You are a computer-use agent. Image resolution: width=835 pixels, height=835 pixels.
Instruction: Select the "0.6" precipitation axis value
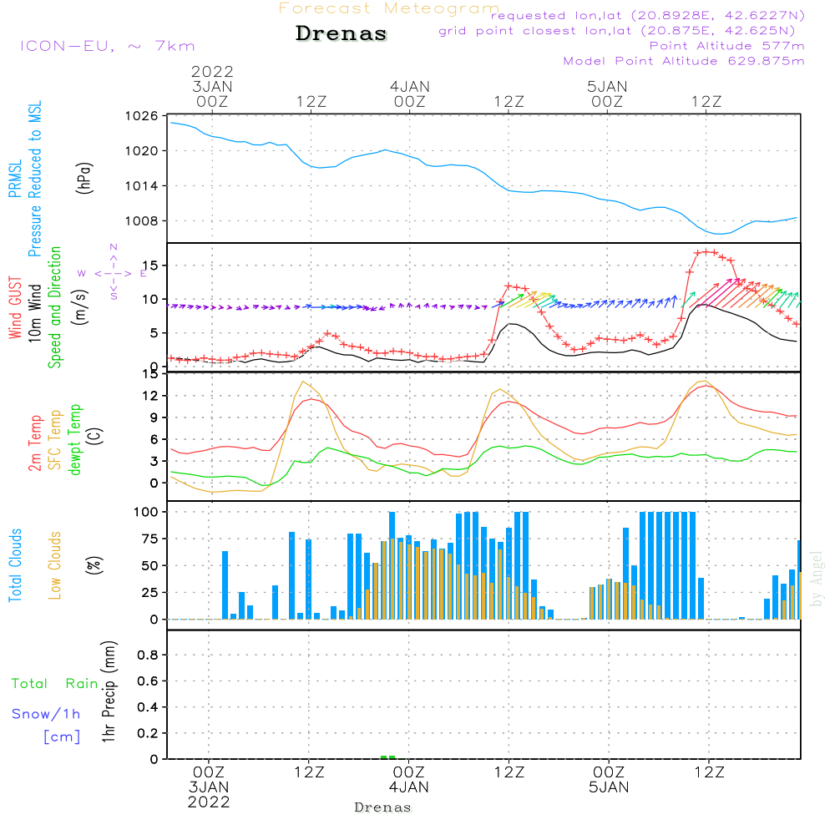pos(148,681)
